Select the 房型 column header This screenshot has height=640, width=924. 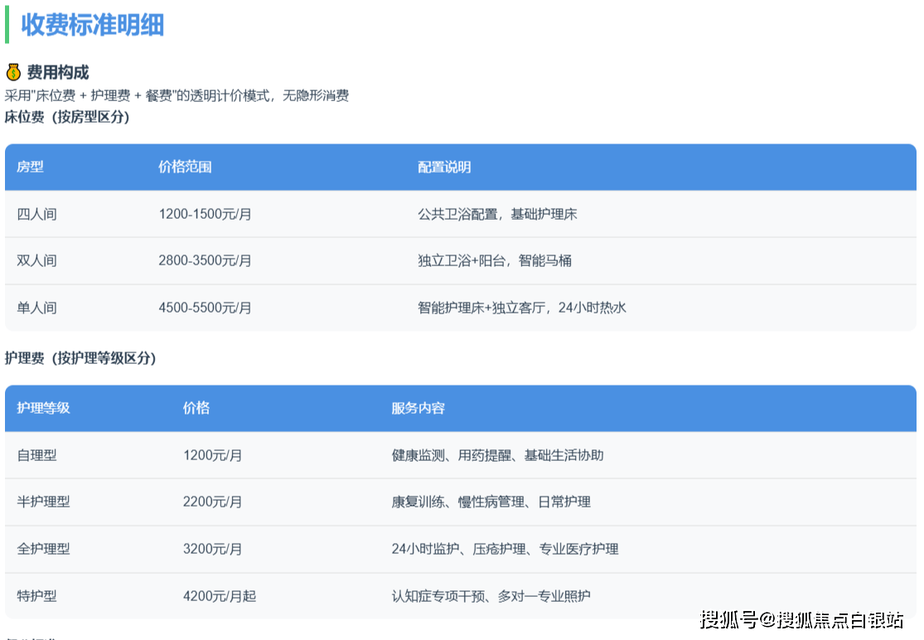pos(31,167)
